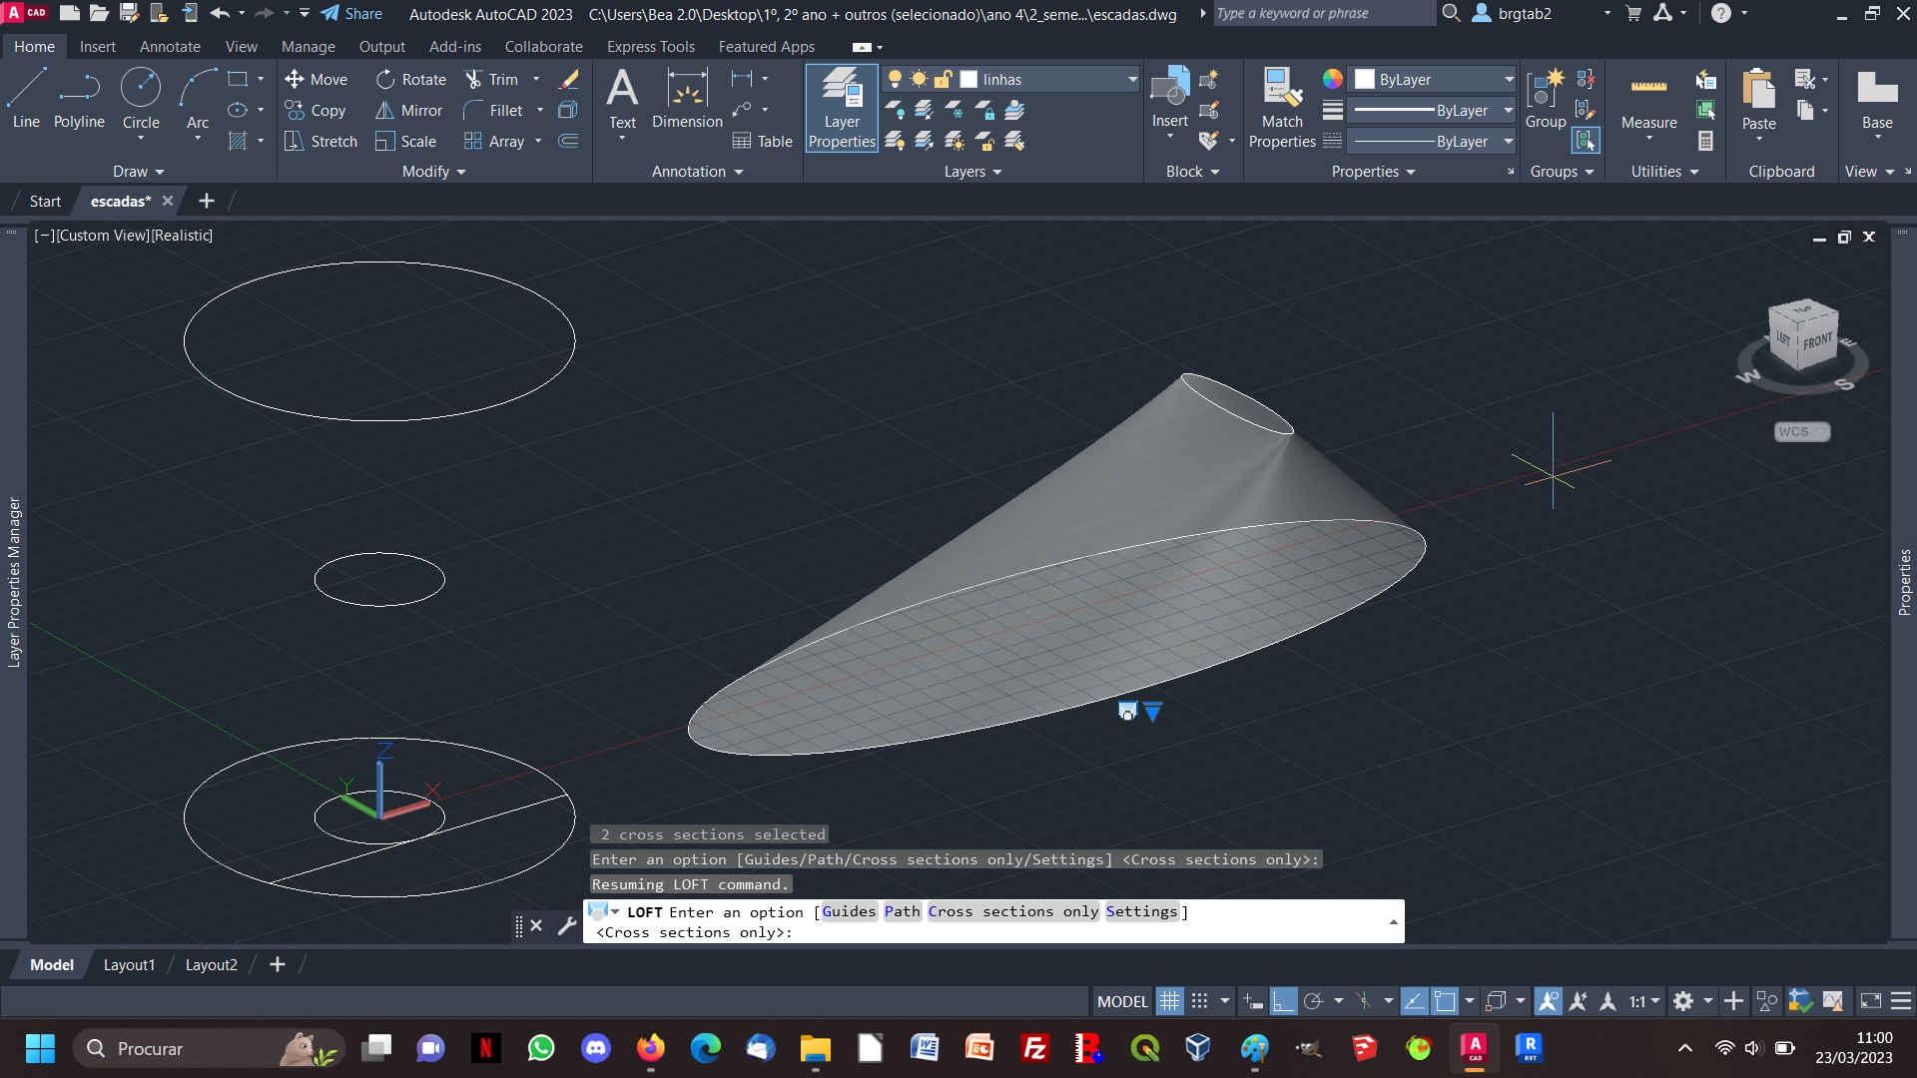The width and height of the screenshot is (1917, 1078).
Task: Expand the Annotation panel
Action: click(697, 172)
